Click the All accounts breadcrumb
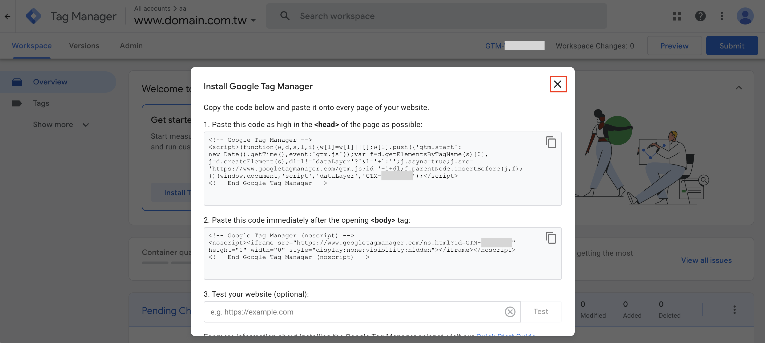The image size is (765, 343). click(152, 8)
